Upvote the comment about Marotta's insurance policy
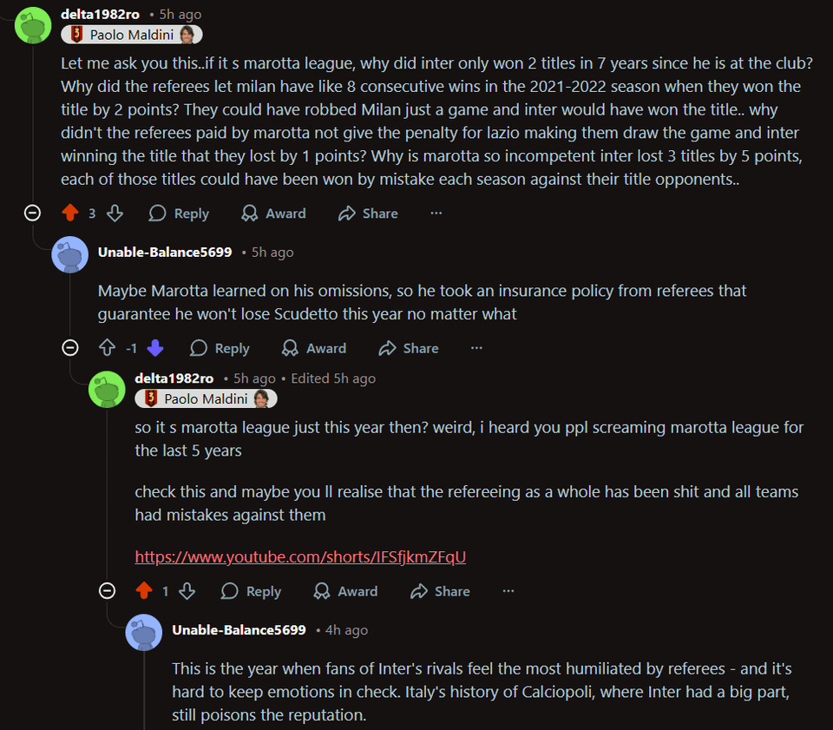This screenshot has width=833, height=730. pos(108,348)
